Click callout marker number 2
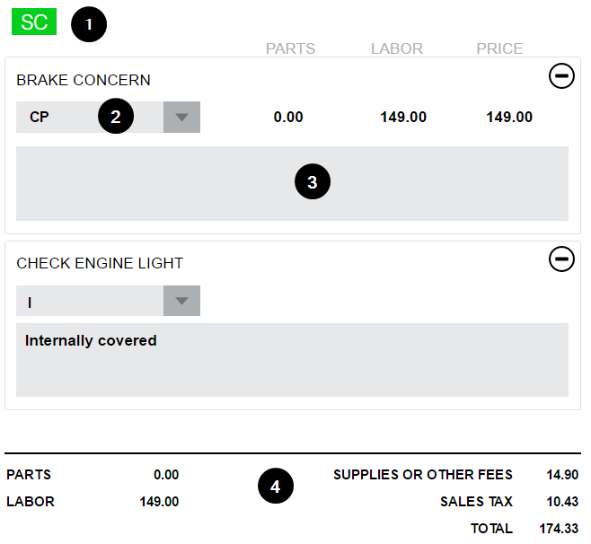Screen dimensions: 591x544 tap(115, 117)
